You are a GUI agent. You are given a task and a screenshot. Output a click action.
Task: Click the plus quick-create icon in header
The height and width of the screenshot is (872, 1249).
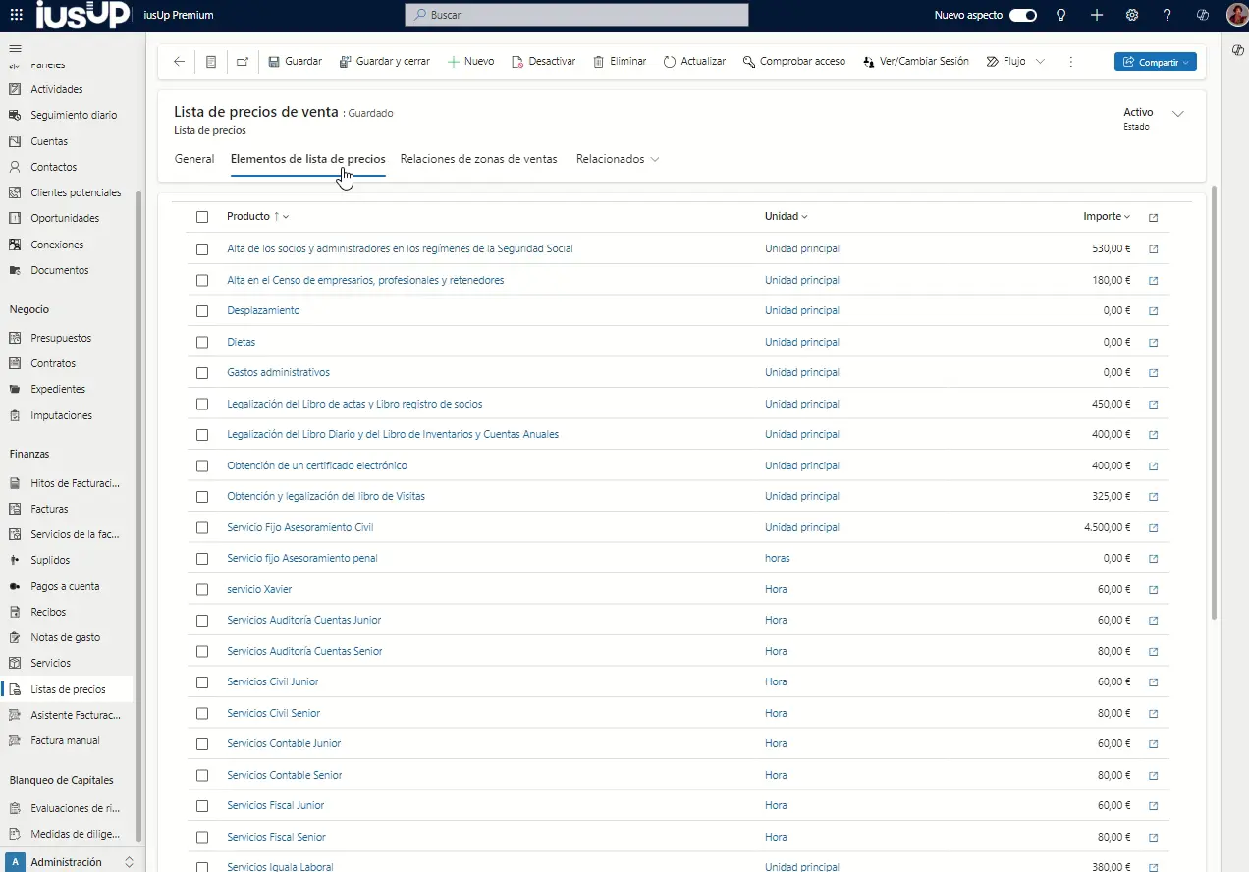1097,15
